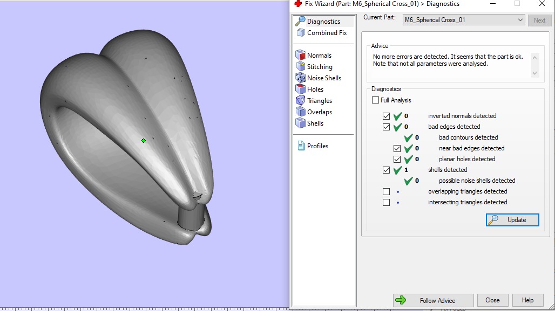The height and width of the screenshot is (311, 555).
Task: Switch to Combined Fix page label
Action: point(327,32)
